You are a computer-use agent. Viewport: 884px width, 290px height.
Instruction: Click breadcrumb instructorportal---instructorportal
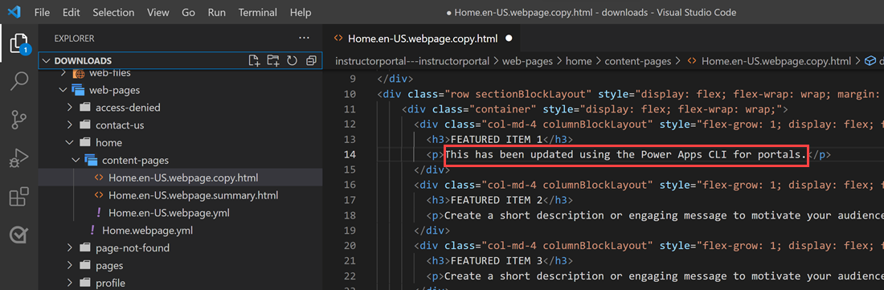[x=411, y=61]
